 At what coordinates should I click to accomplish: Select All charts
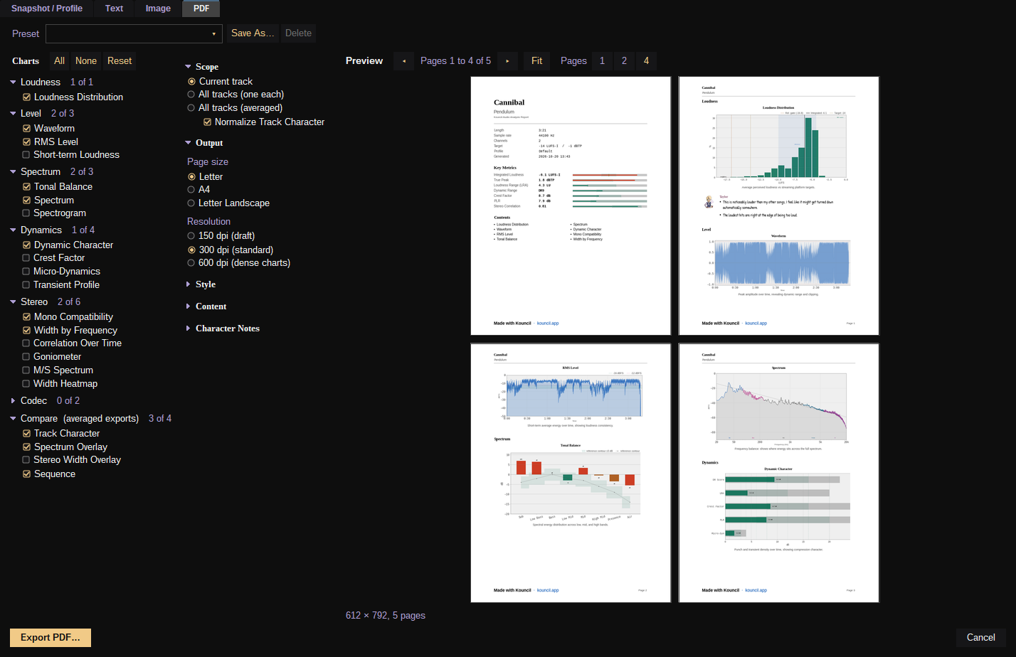(60, 61)
